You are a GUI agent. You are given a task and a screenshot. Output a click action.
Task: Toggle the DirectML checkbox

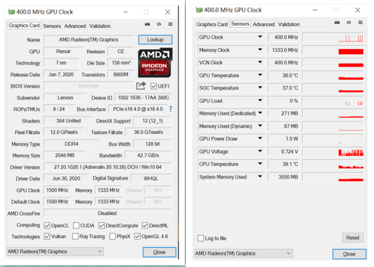[145, 226]
